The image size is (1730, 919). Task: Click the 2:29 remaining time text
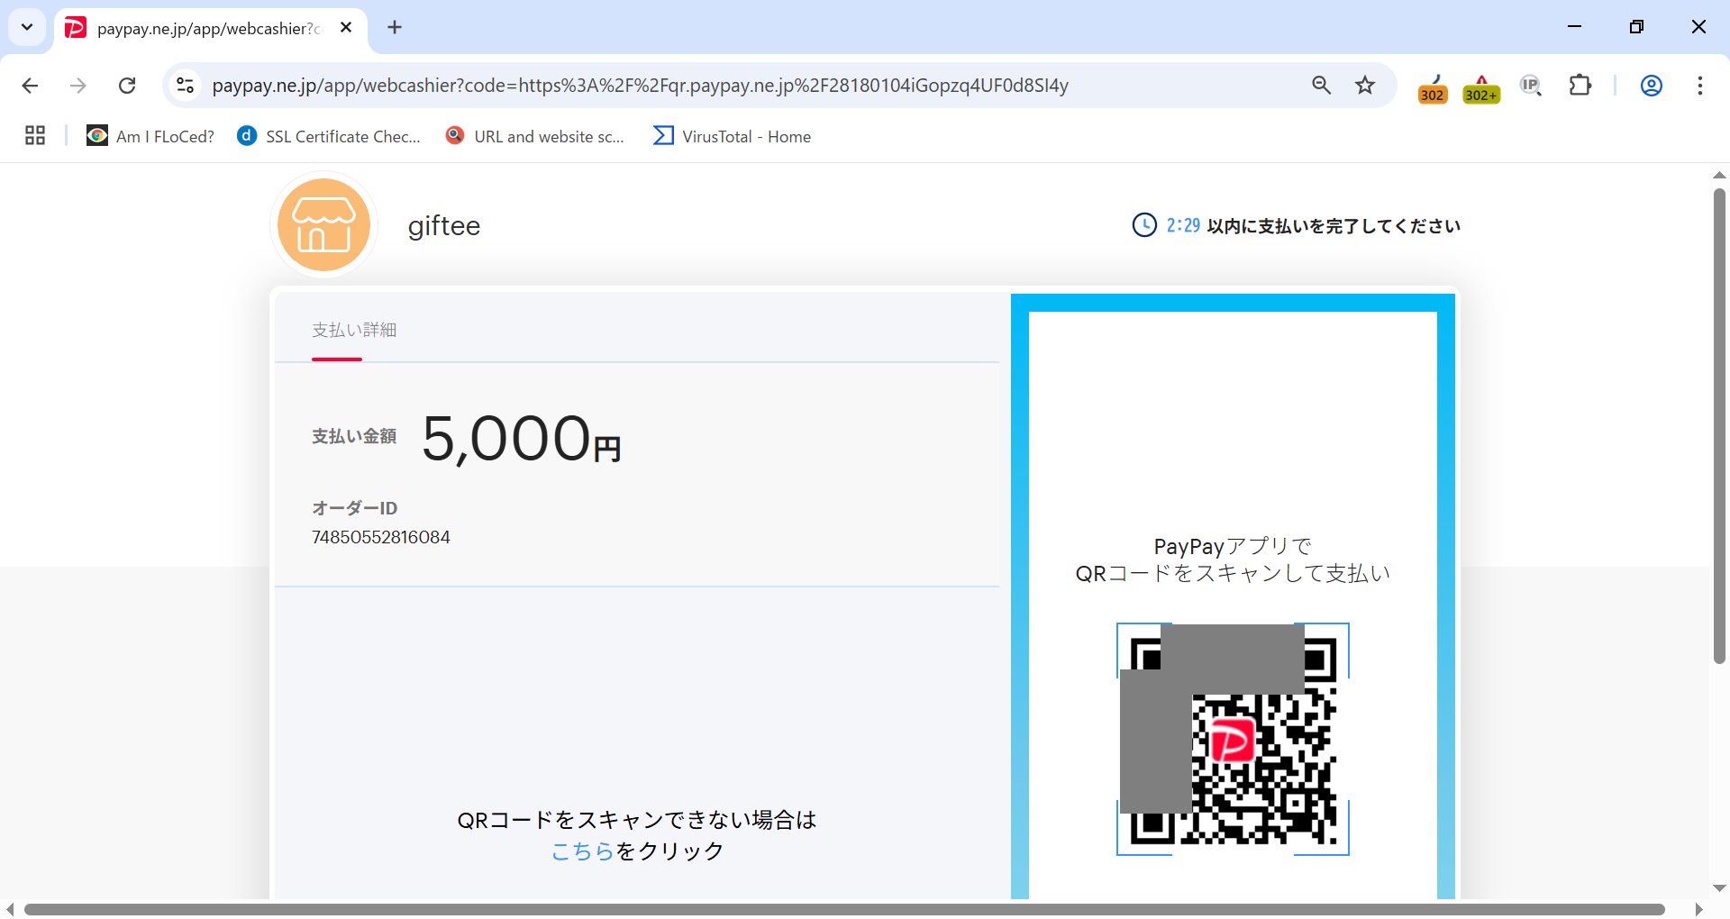tap(1183, 225)
